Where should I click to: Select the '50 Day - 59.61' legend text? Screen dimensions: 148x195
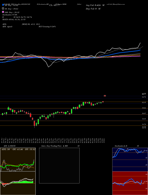[x=12, y=9]
